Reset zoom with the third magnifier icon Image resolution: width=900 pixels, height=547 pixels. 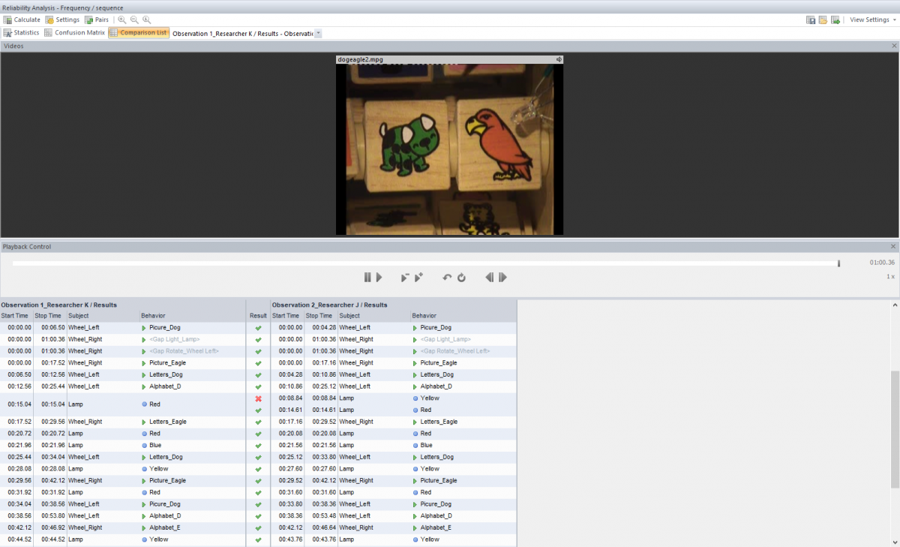pyautogui.click(x=146, y=20)
